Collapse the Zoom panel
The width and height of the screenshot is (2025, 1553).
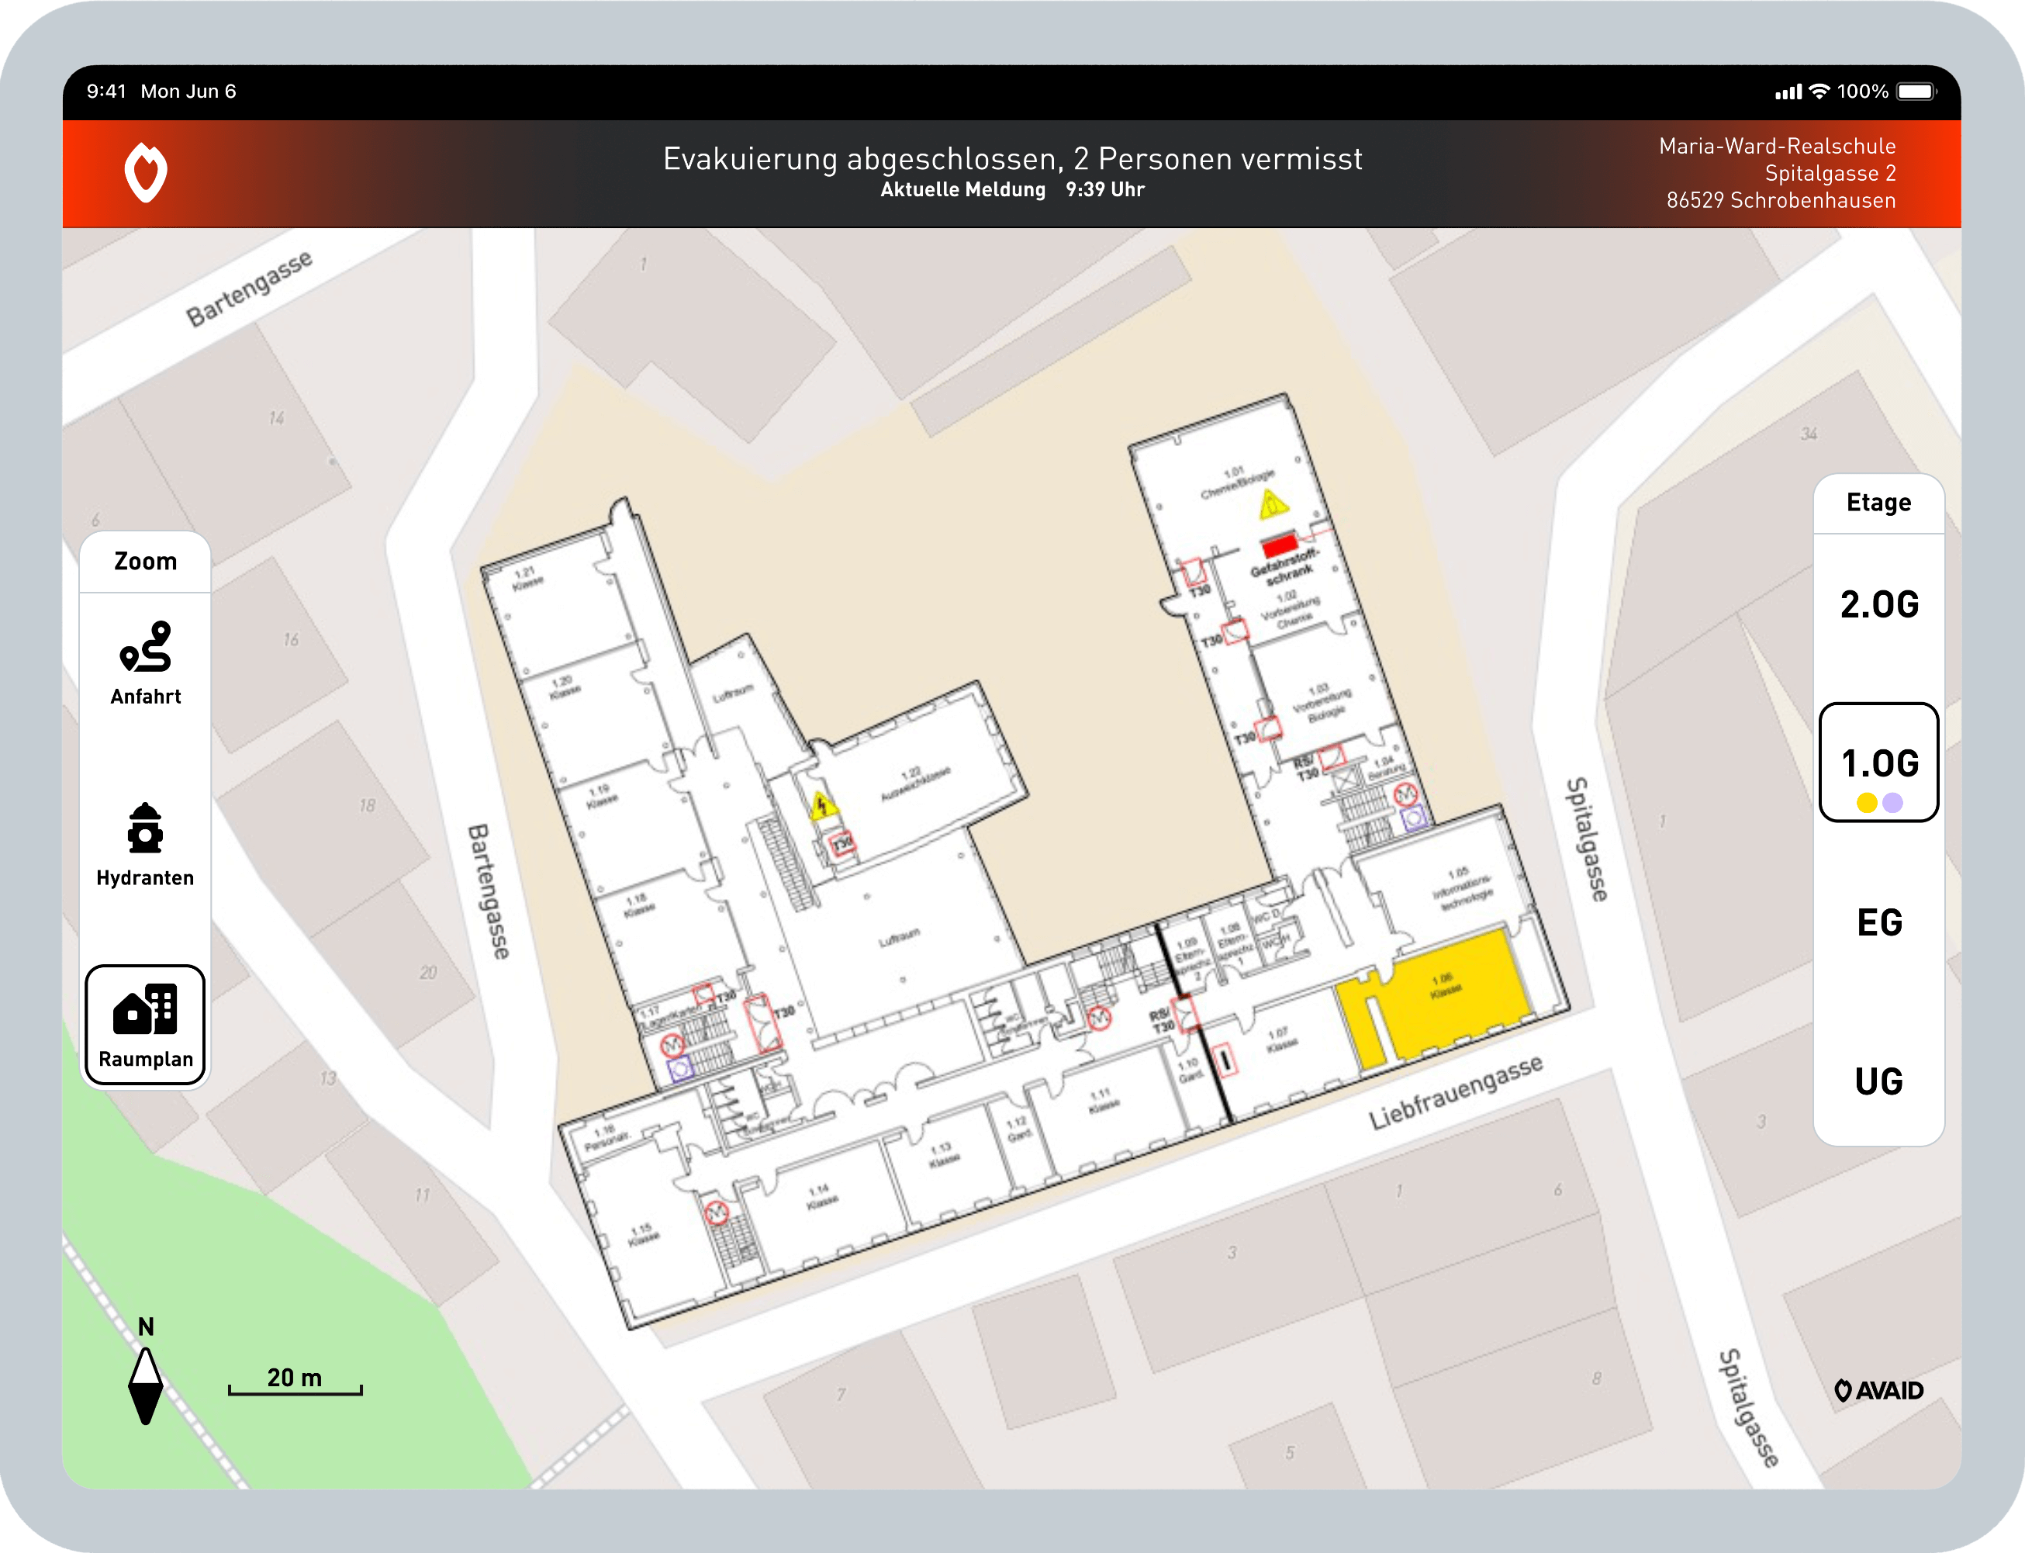point(145,560)
